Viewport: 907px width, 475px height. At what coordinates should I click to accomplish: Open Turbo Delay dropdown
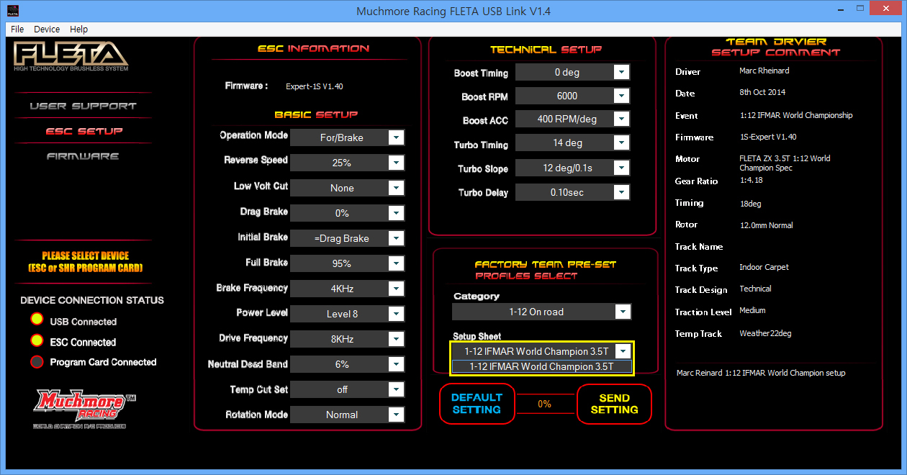tap(621, 192)
